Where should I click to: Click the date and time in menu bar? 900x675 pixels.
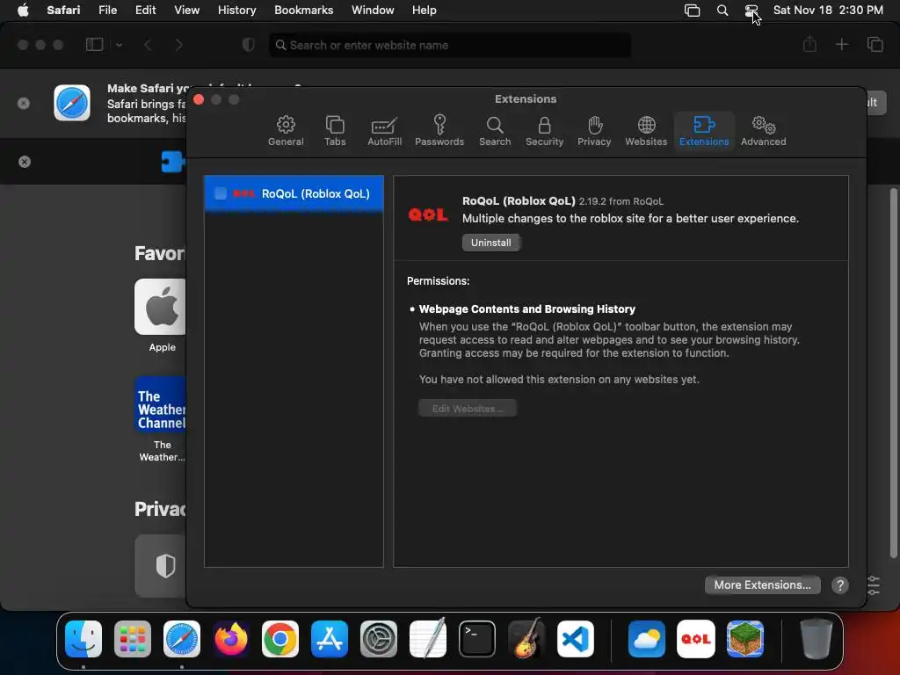click(828, 11)
